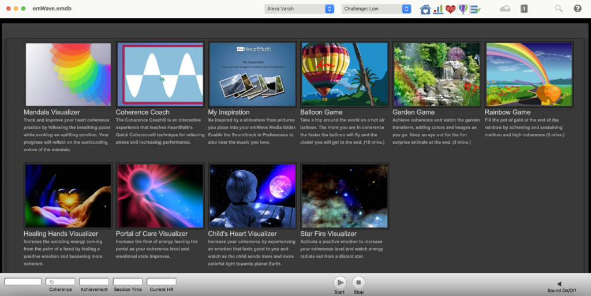Click the text "colorful light towards planet Earth."
The image size is (591, 296).
coord(245,264)
